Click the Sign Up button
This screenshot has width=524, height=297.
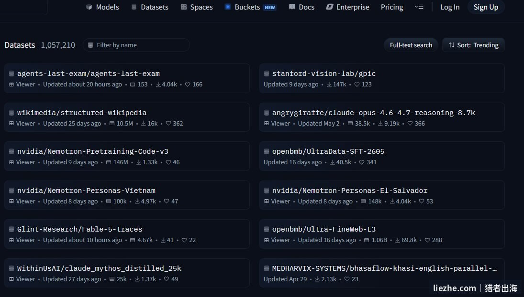point(486,7)
